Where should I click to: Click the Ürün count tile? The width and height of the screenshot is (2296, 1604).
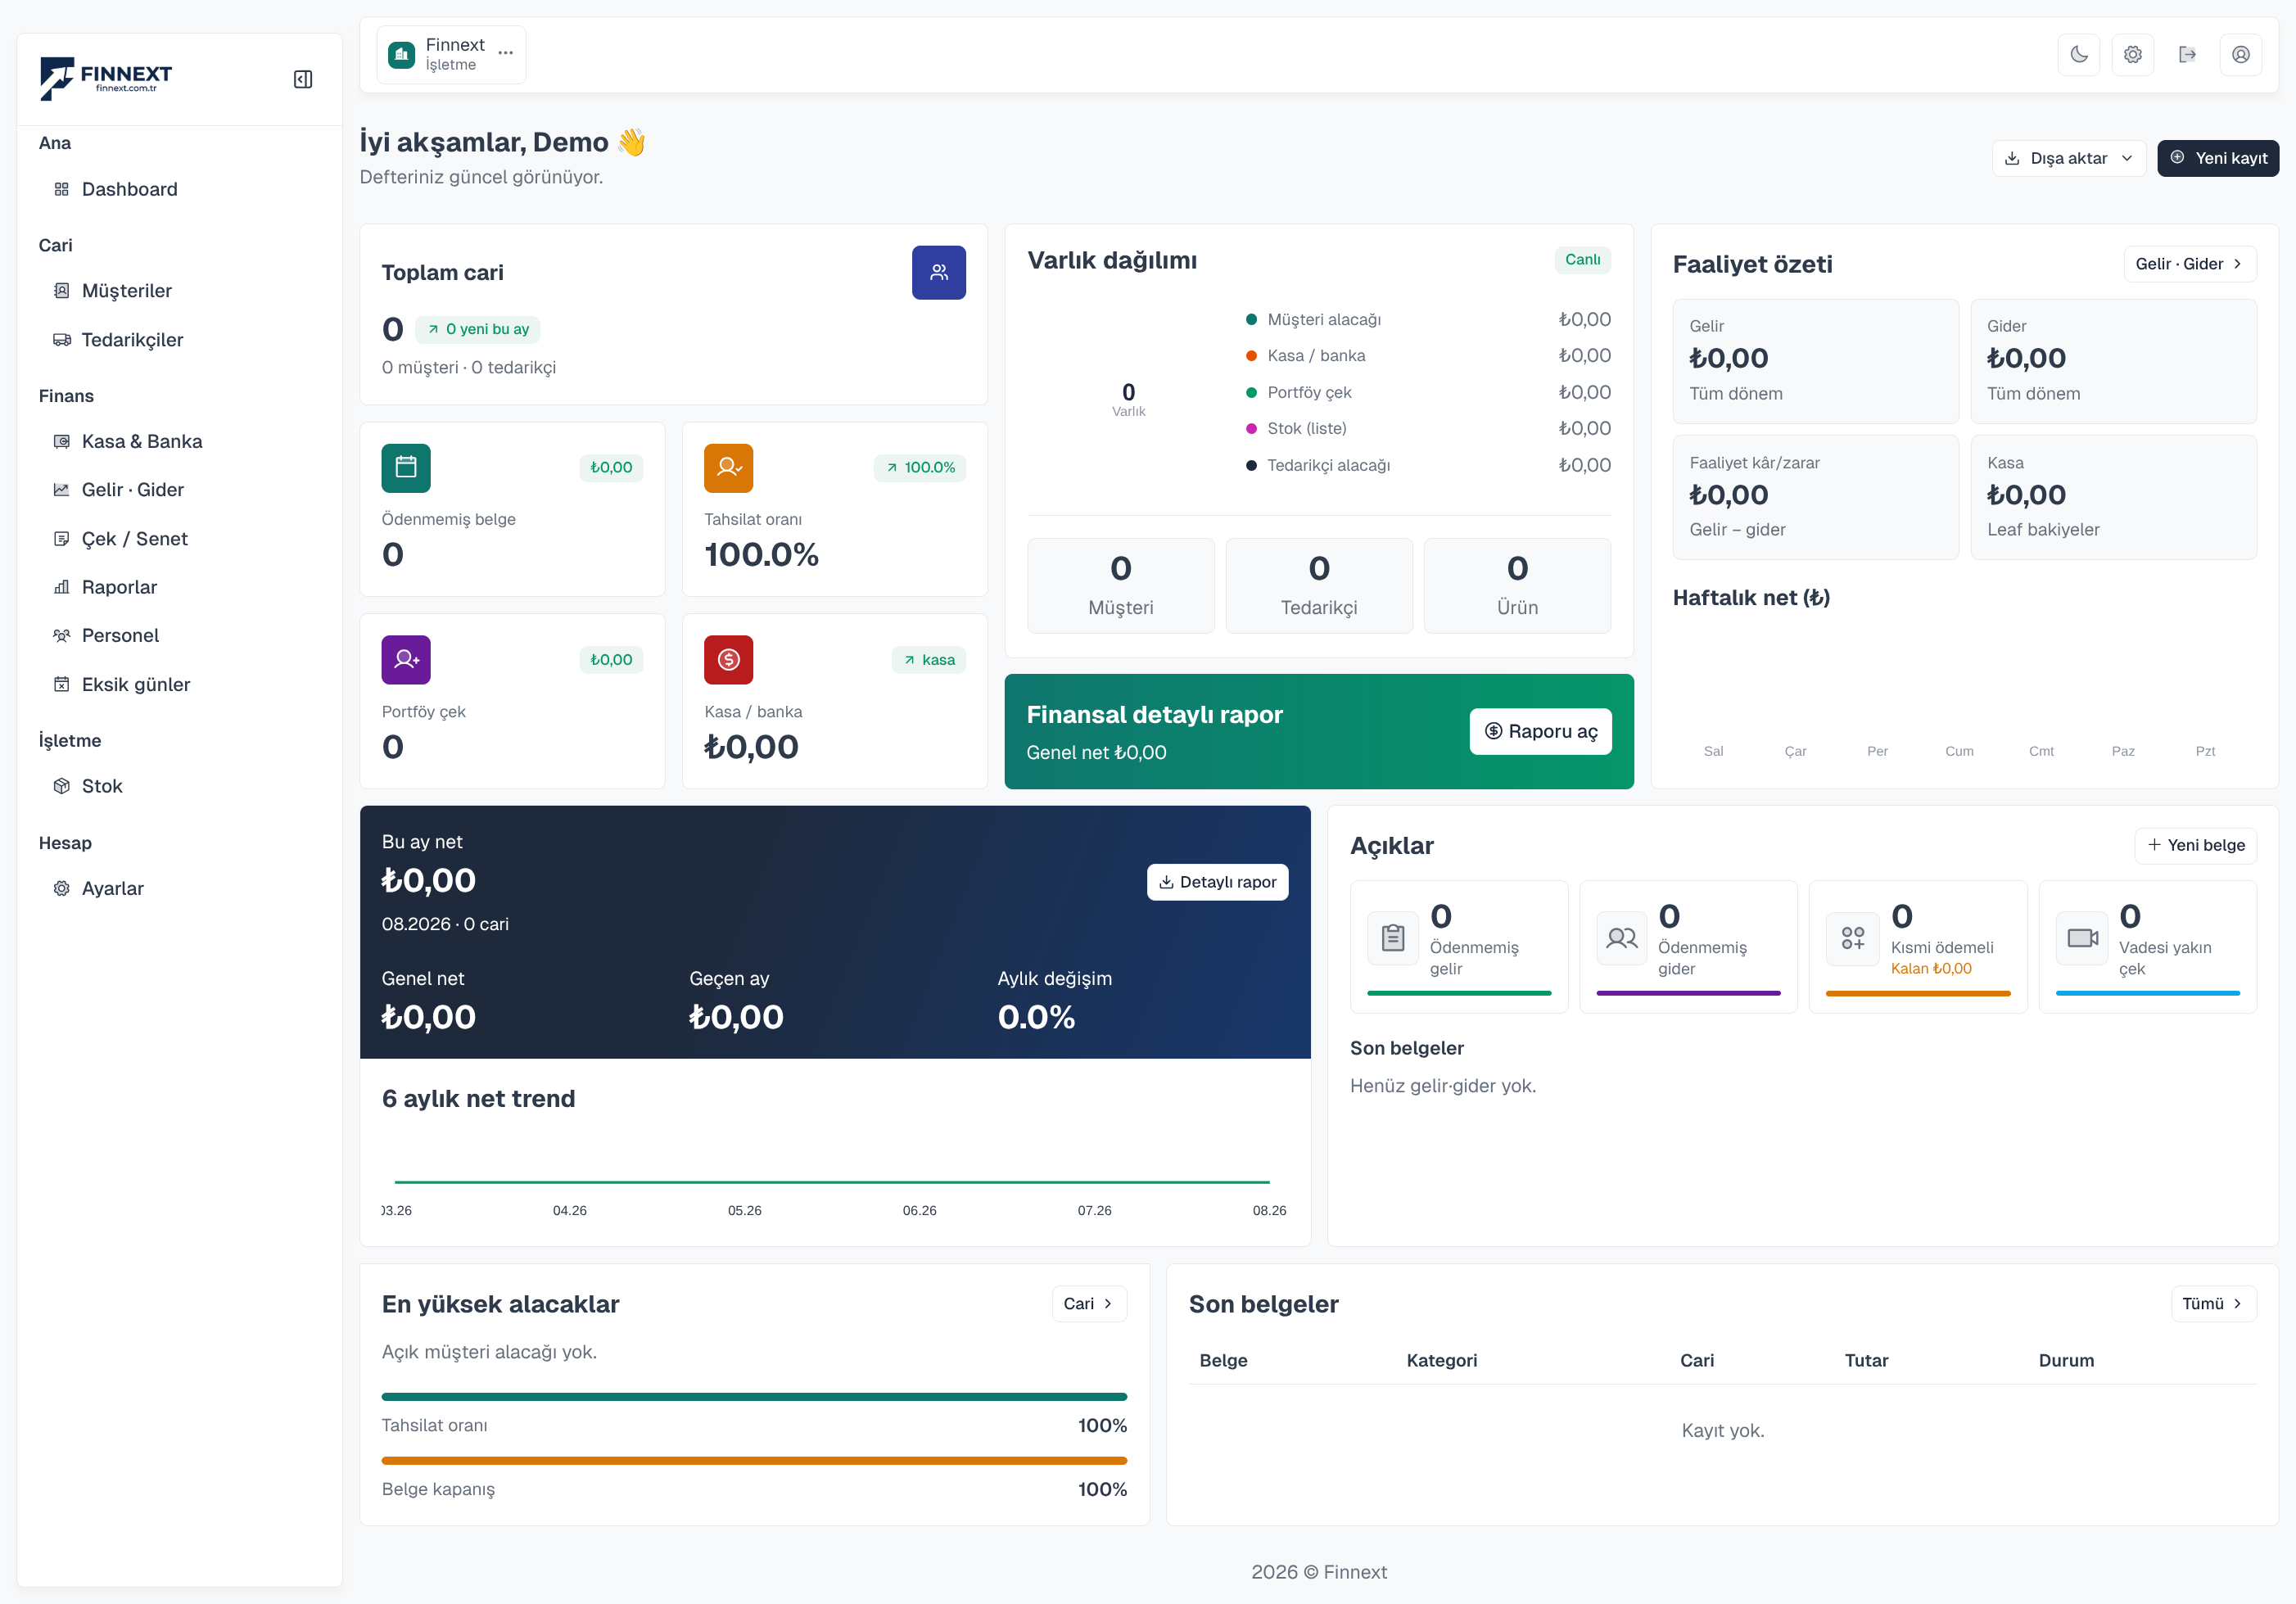tap(1517, 586)
